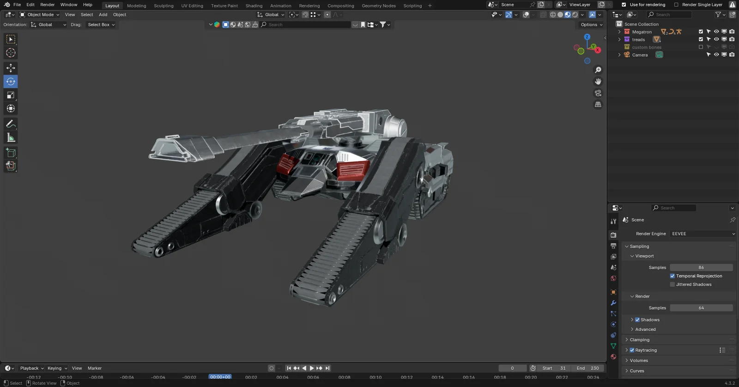This screenshot has height=387, width=739.
Task: Hide the treads collection in viewport
Action: (x=716, y=39)
